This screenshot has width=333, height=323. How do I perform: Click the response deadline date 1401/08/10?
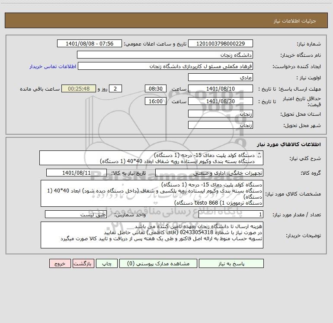coord(221,88)
